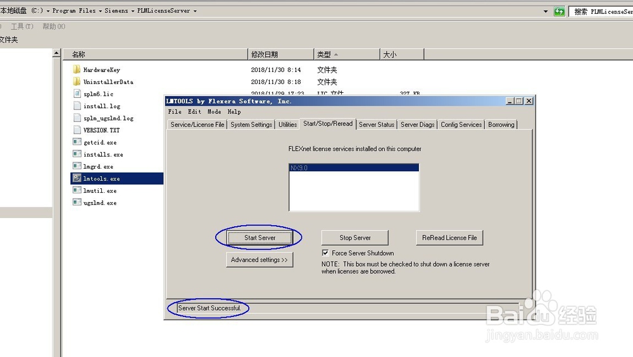Select the ugslmd.exe file name
The image size is (633, 357).
click(100, 203)
